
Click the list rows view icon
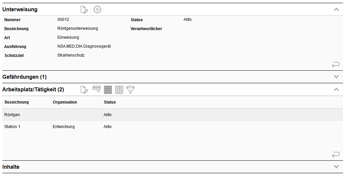[x=108, y=90]
